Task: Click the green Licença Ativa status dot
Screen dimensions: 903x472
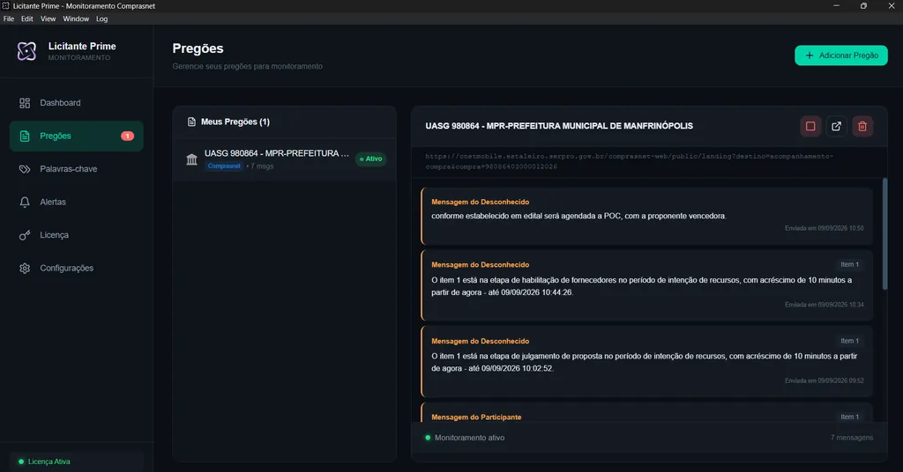Action: [21, 461]
